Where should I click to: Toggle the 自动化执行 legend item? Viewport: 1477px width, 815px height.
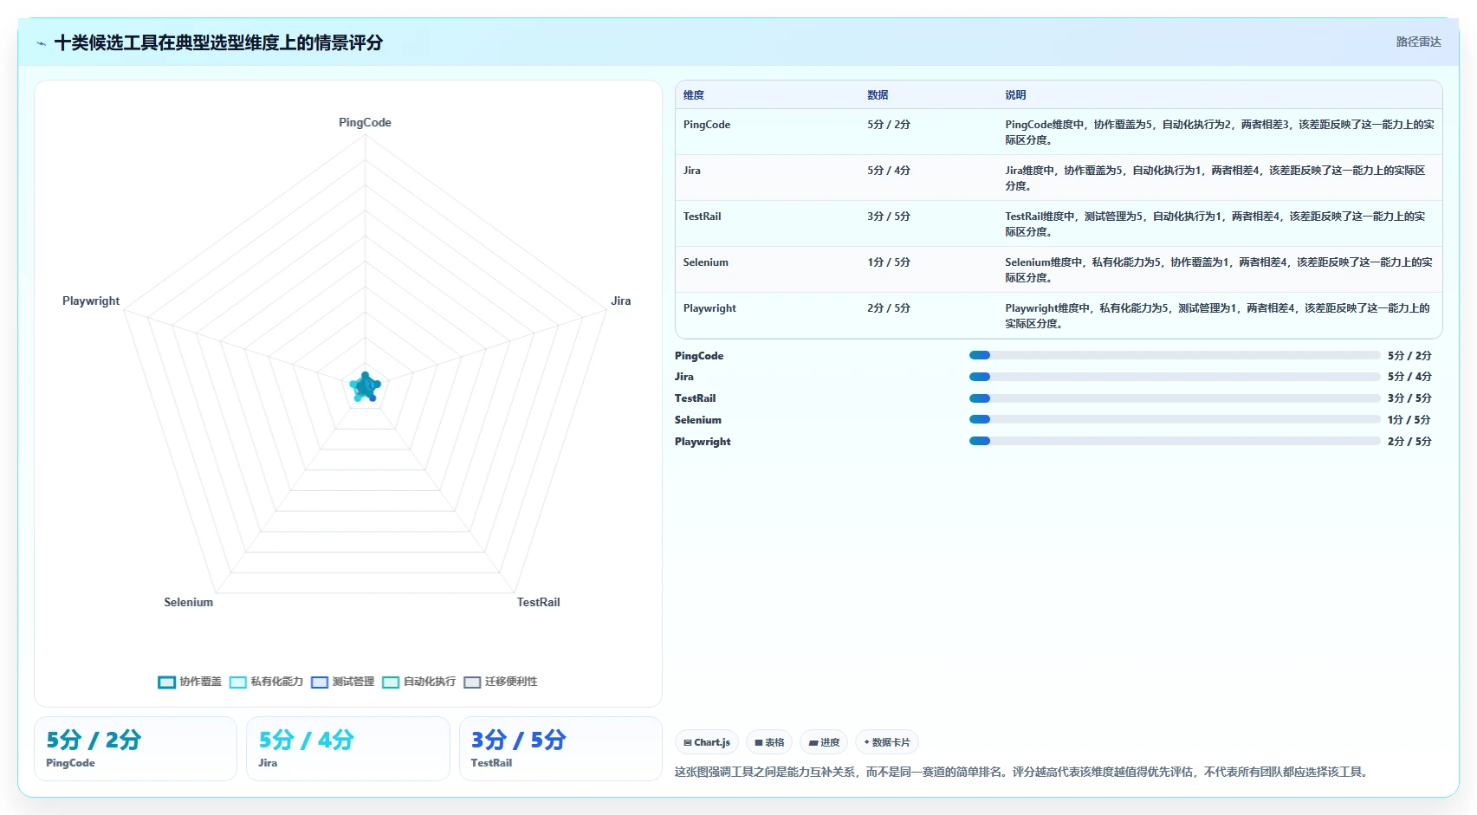pyautogui.click(x=419, y=682)
